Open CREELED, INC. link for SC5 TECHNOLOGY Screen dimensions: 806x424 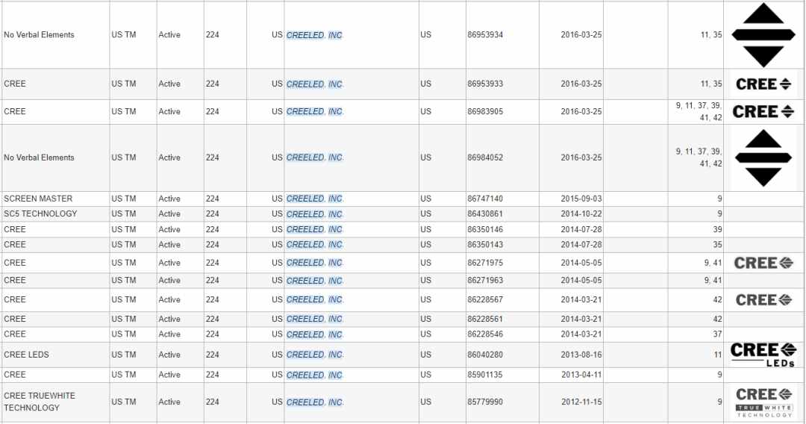pos(315,213)
